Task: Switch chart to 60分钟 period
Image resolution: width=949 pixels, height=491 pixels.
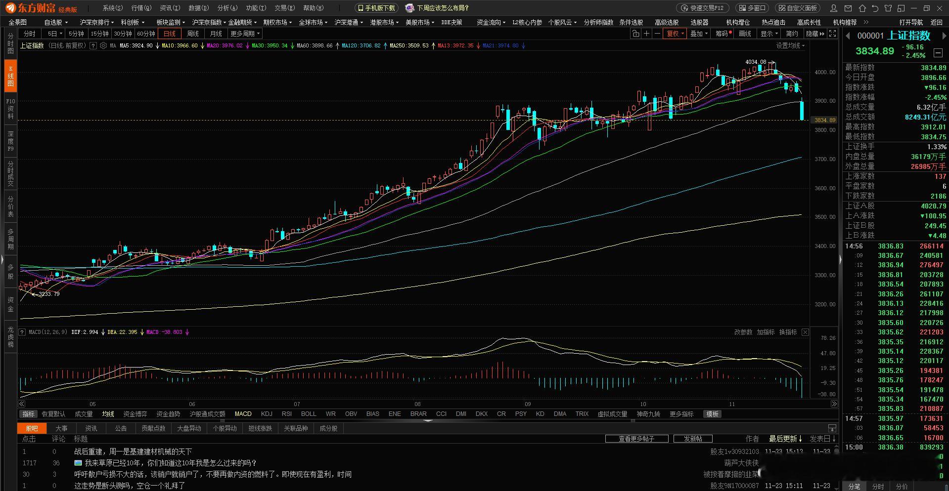Action: pyautogui.click(x=146, y=34)
